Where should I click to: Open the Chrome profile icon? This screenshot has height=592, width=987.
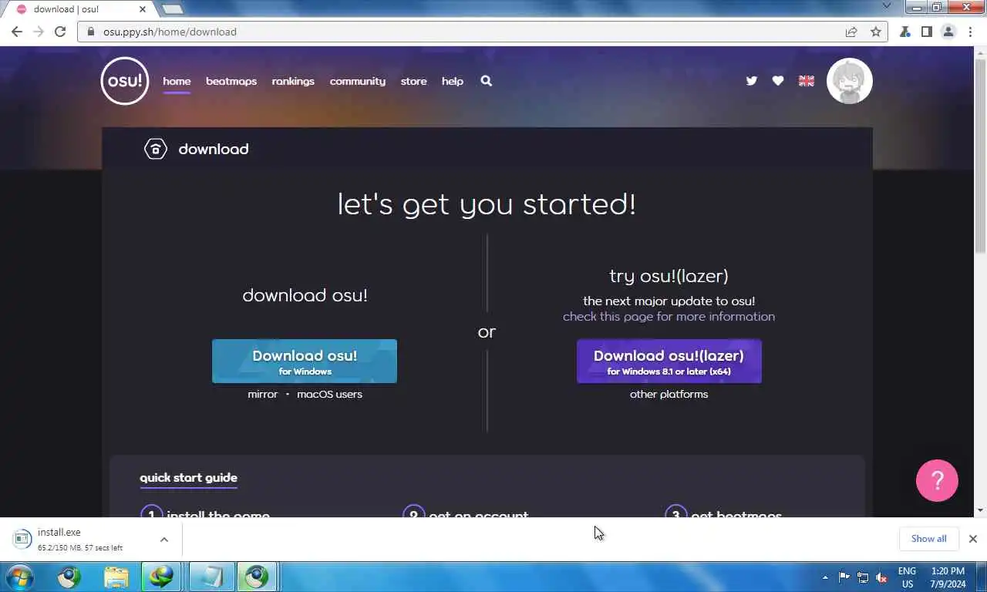point(948,32)
